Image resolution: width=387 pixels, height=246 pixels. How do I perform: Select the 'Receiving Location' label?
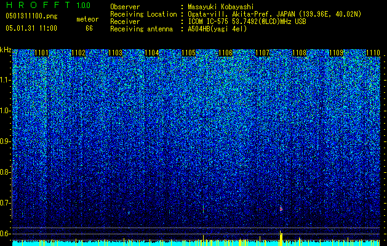(143, 14)
